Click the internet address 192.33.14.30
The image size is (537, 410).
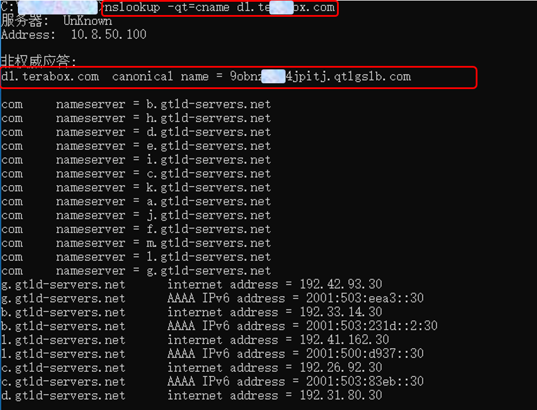click(x=341, y=312)
